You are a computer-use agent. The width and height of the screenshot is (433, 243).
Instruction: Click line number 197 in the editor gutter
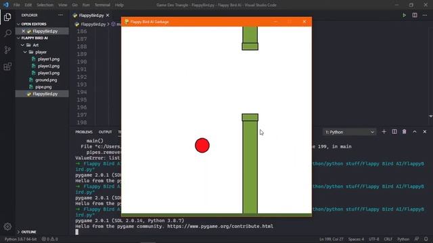[82, 115]
